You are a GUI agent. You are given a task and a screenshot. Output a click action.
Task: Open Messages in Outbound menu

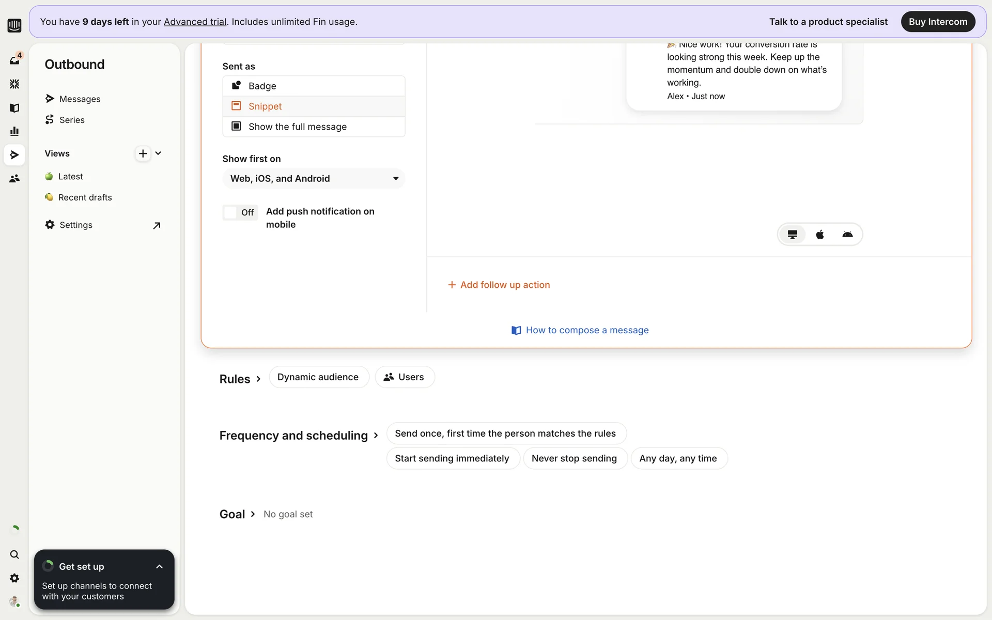[x=80, y=99]
